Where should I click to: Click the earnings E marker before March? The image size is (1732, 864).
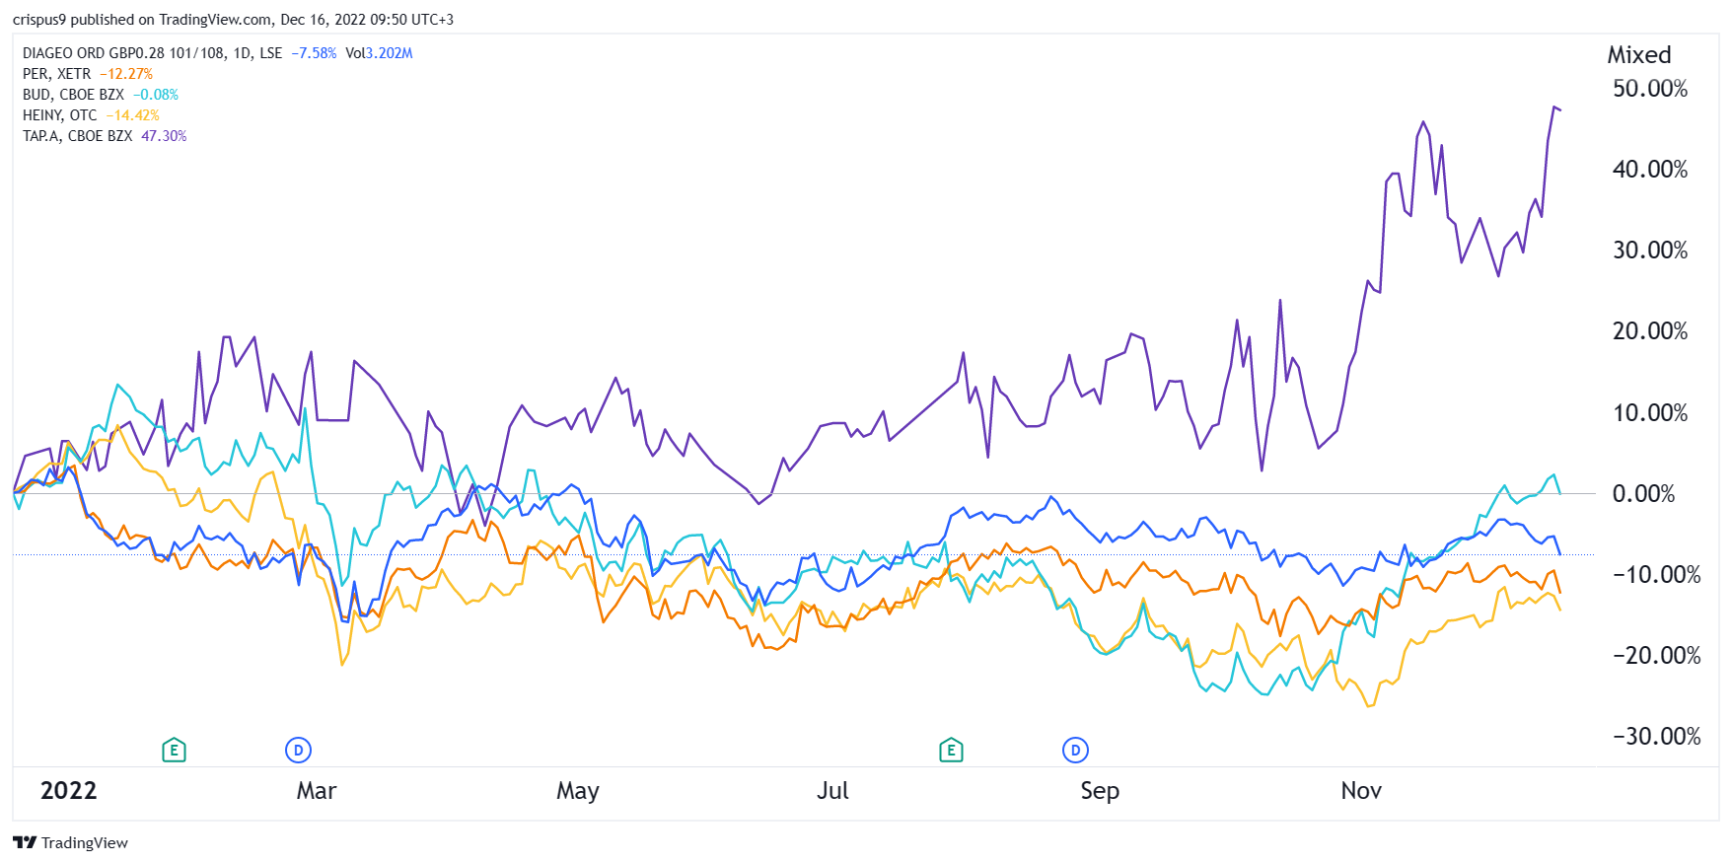(174, 751)
